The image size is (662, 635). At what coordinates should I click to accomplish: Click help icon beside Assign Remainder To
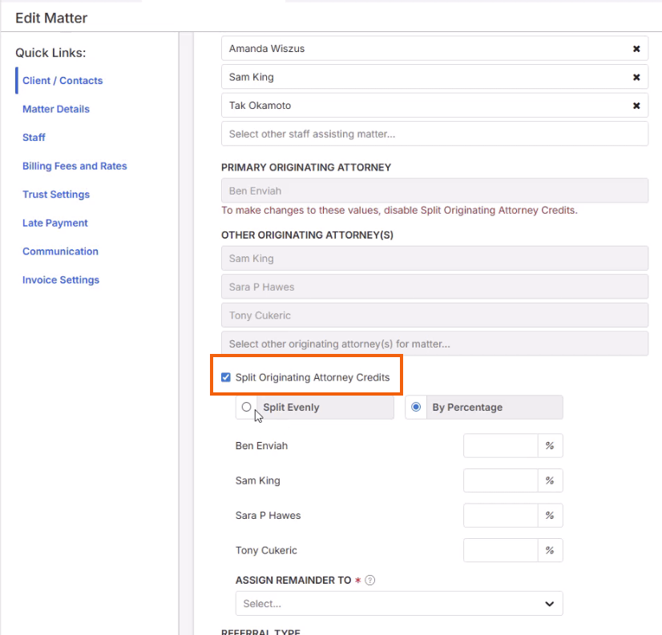369,581
